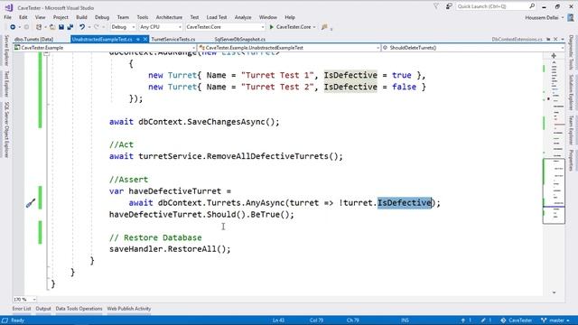Switch to the SqlServerDbSnapshot.cs tab

click(240, 39)
